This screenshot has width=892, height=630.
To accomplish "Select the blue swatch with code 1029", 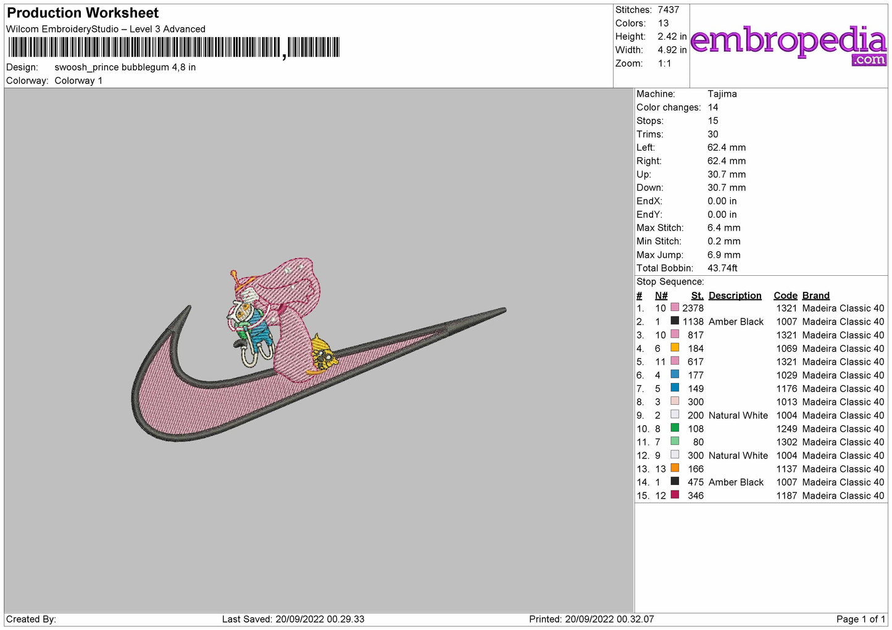I will click(675, 374).
